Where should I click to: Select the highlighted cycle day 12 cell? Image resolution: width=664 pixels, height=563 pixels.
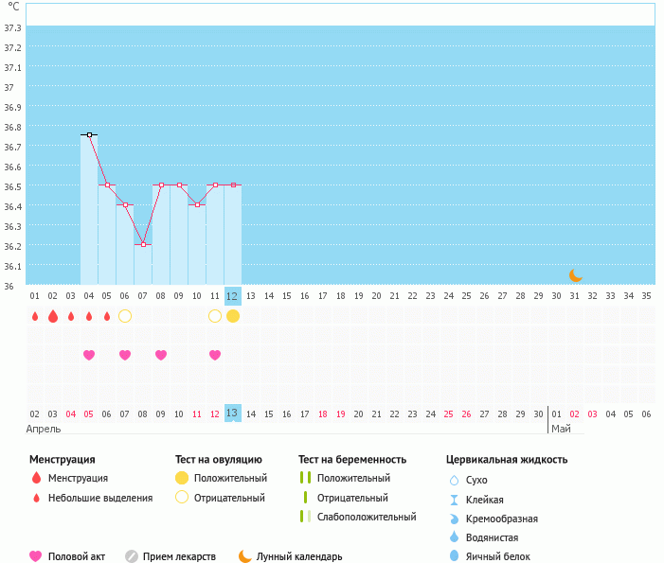point(233,296)
